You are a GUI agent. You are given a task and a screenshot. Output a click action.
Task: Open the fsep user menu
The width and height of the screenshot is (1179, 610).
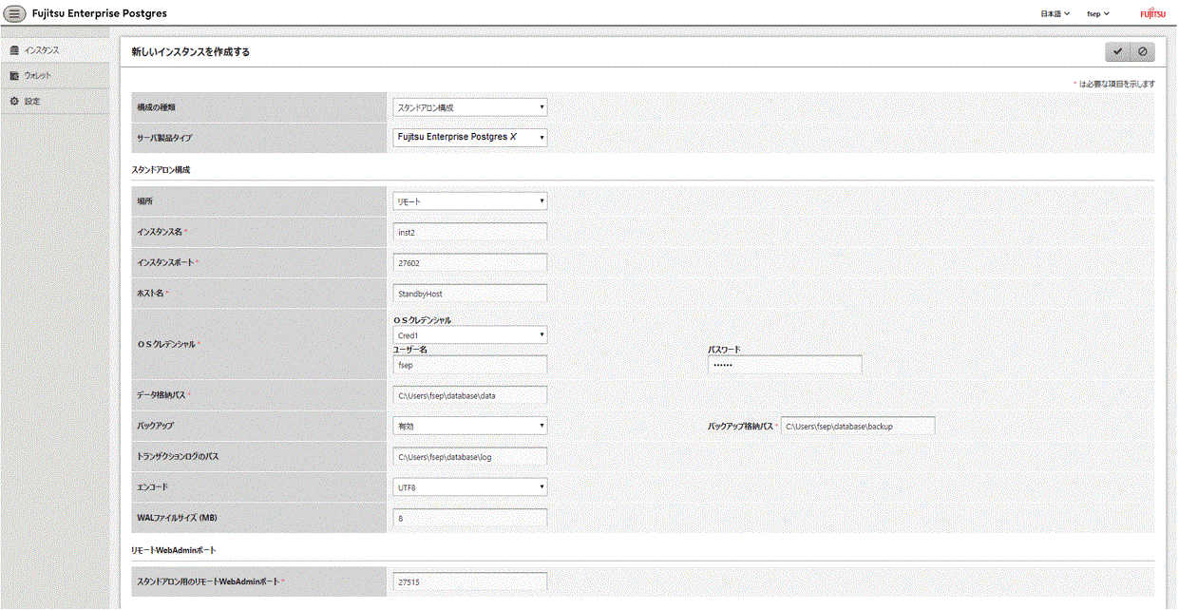pyautogui.click(x=1098, y=14)
